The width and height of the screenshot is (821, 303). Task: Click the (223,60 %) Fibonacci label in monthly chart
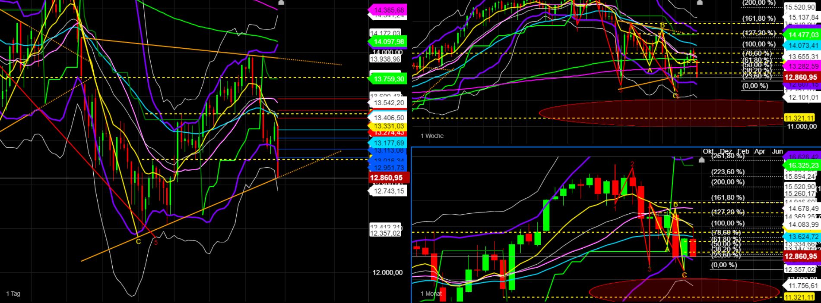(x=728, y=172)
